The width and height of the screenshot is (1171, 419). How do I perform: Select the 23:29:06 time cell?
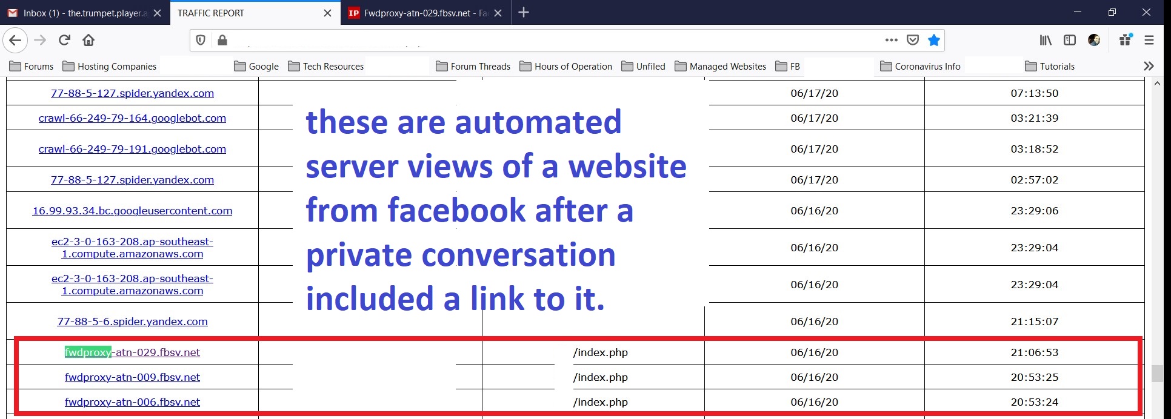pyautogui.click(x=1034, y=211)
